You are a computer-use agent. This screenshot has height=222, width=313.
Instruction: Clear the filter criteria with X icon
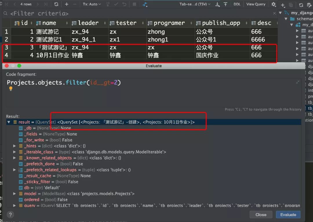point(274,13)
